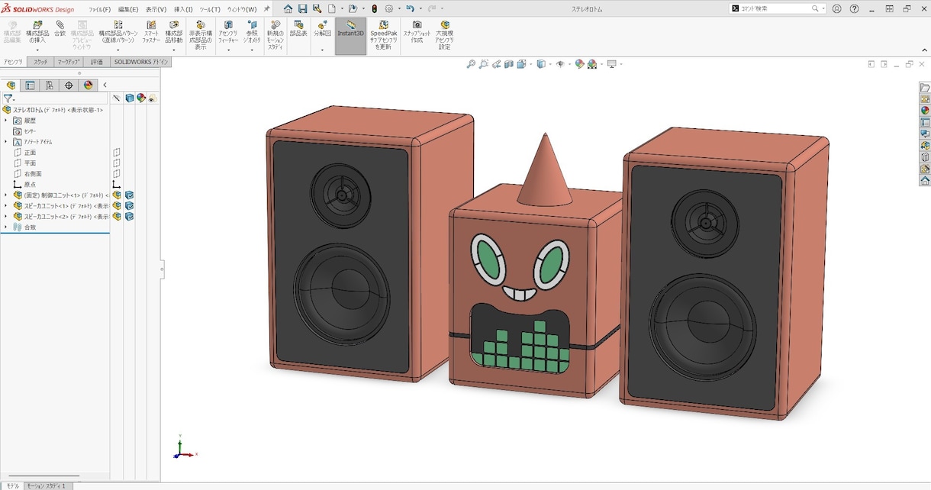Expand the 合致 mates folder node

pos(5,227)
